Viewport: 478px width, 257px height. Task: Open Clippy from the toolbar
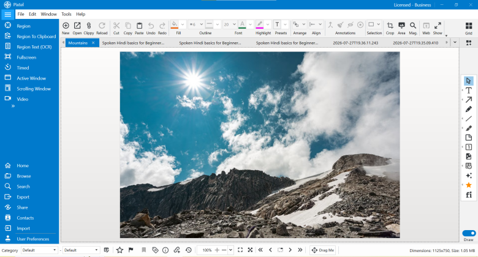pos(89,28)
